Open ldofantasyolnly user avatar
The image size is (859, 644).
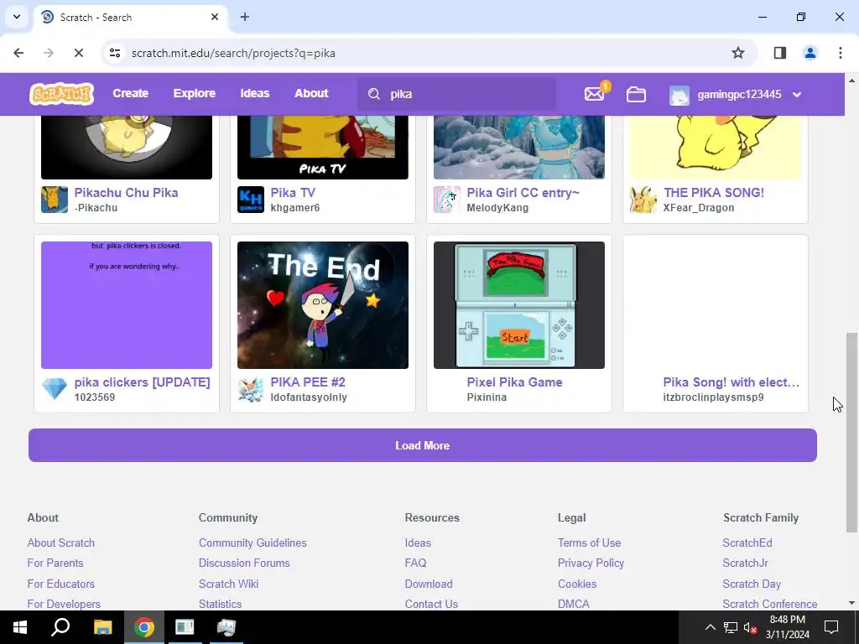point(250,389)
